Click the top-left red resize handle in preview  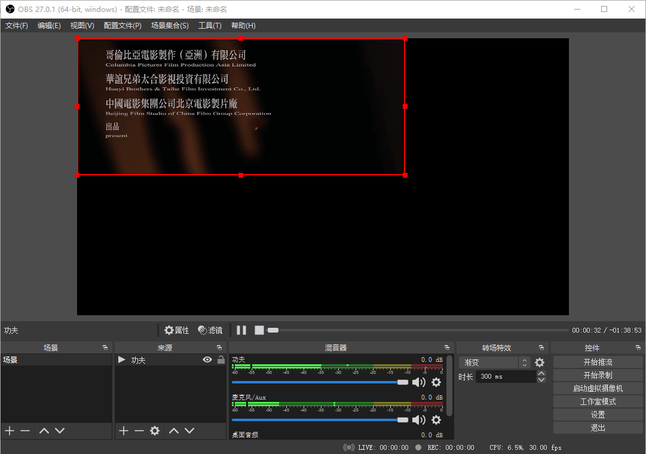click(78, 39)
